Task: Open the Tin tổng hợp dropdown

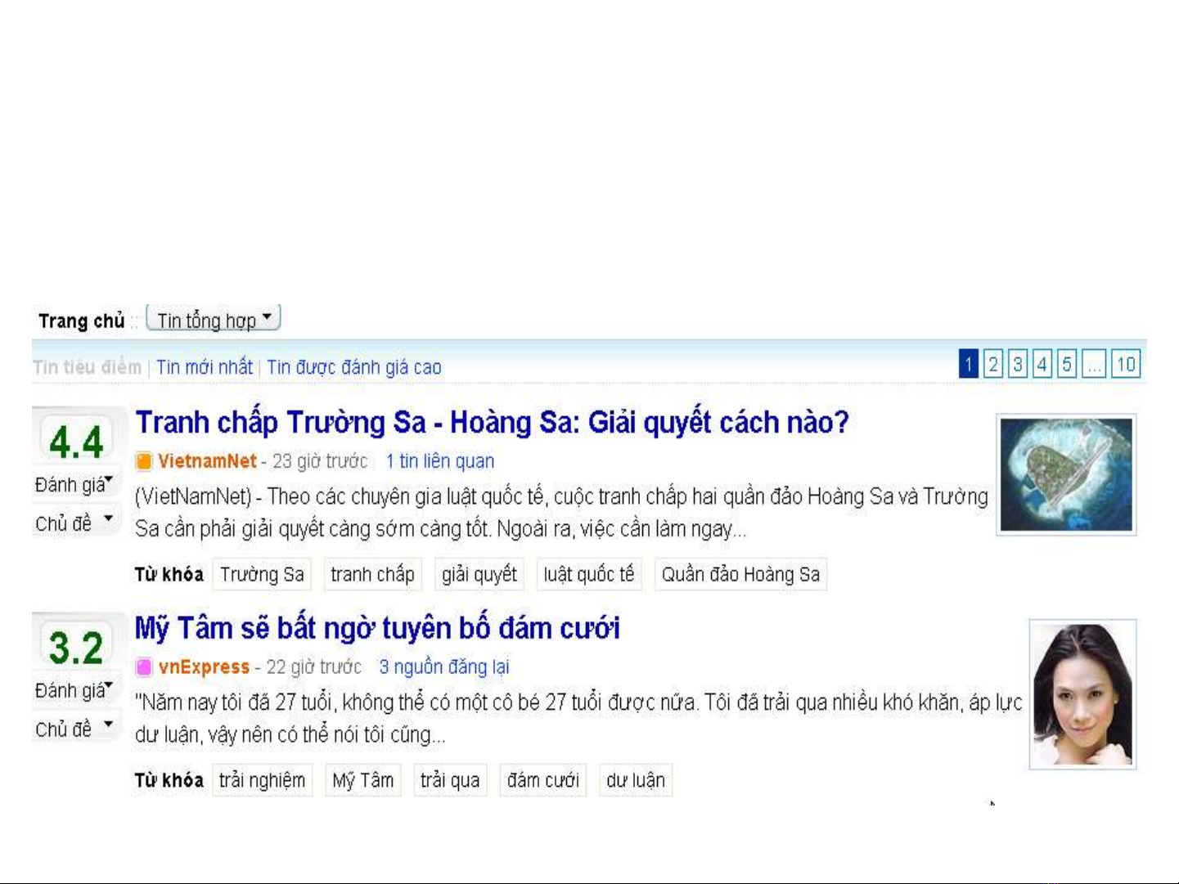Action: 214,318
